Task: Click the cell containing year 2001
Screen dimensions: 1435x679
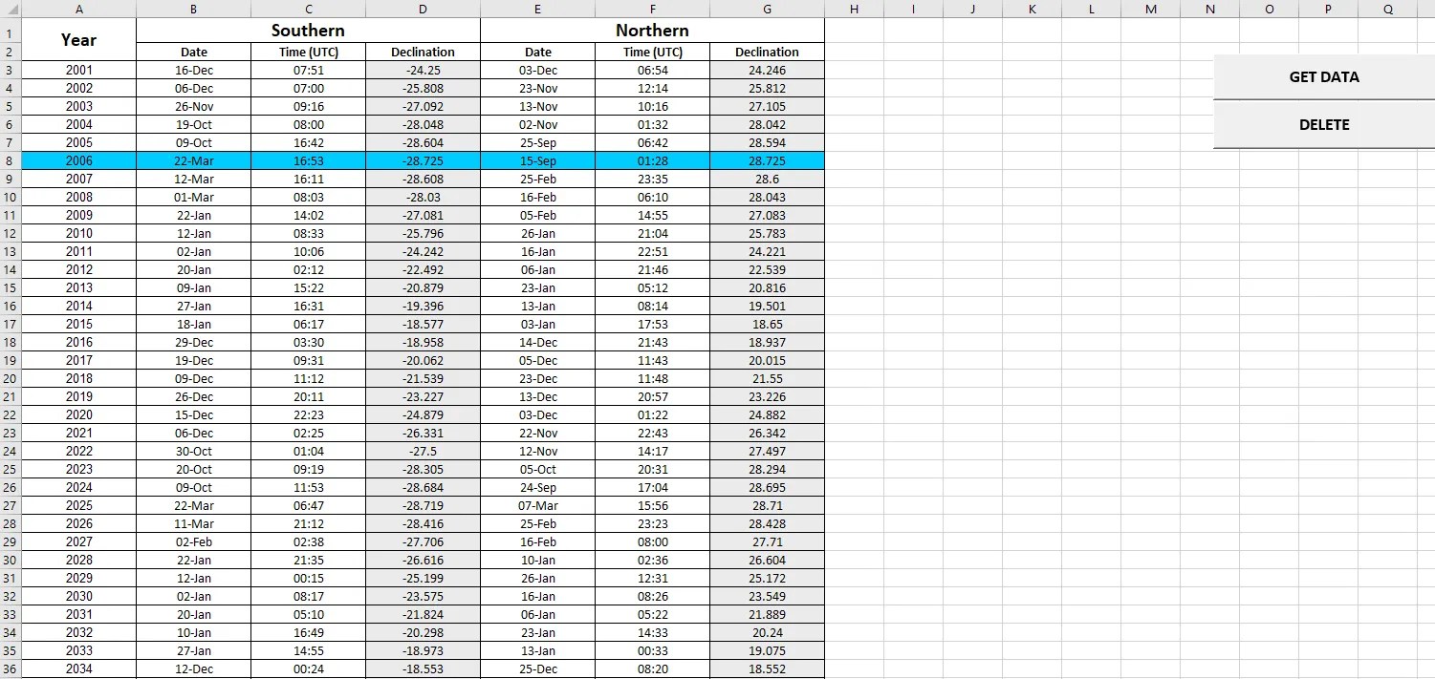Action: (79, 70)
